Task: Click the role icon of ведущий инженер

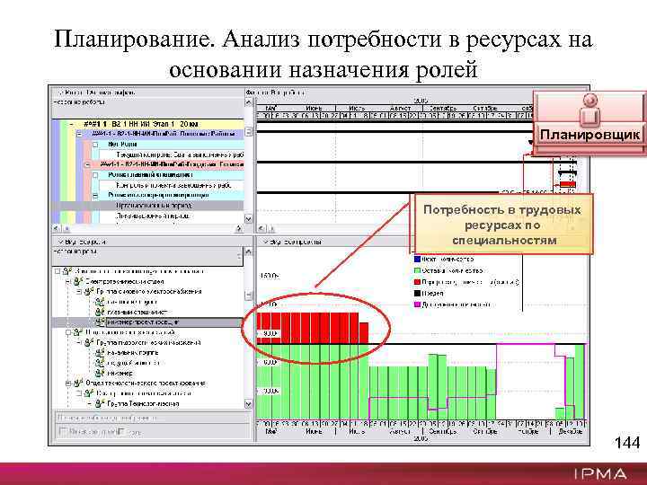Action: tap(100, 363)
